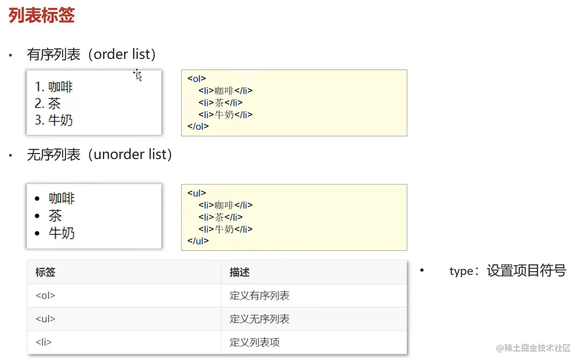581x363 pixels.
Task: Click the closing </ol> tag in code
Action: (x=198, y=126)
